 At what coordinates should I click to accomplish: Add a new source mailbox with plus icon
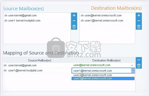coord(74,15)
